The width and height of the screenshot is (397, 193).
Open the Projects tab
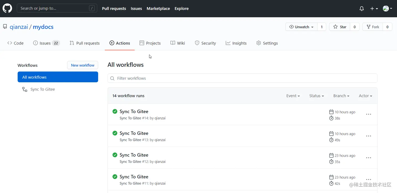(x=150, y=43)
